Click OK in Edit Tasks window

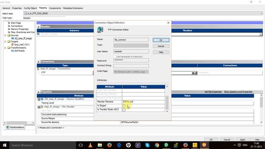tap(211, 139)
